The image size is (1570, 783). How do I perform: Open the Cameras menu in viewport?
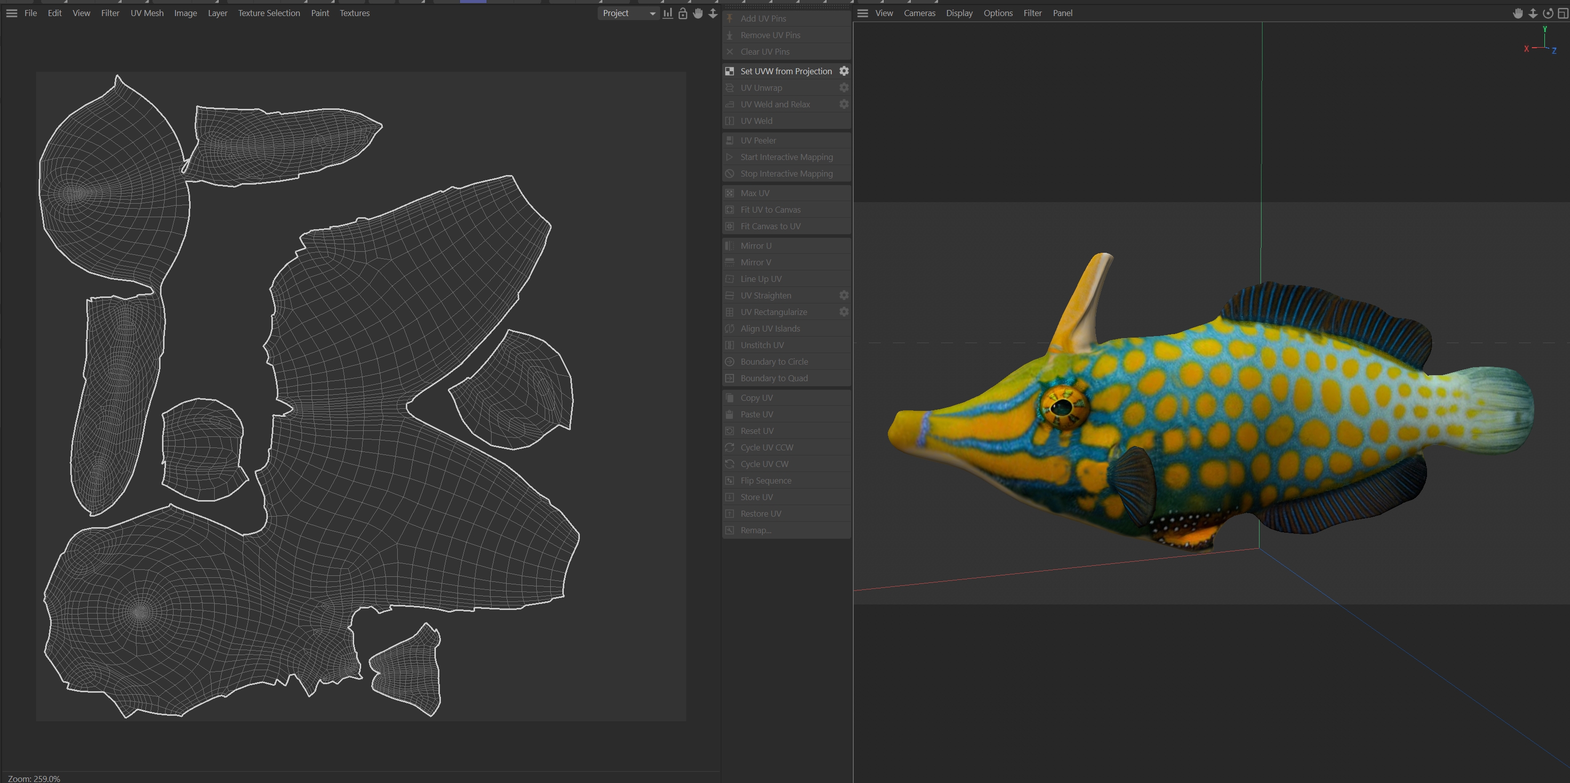tap(919, 13)
